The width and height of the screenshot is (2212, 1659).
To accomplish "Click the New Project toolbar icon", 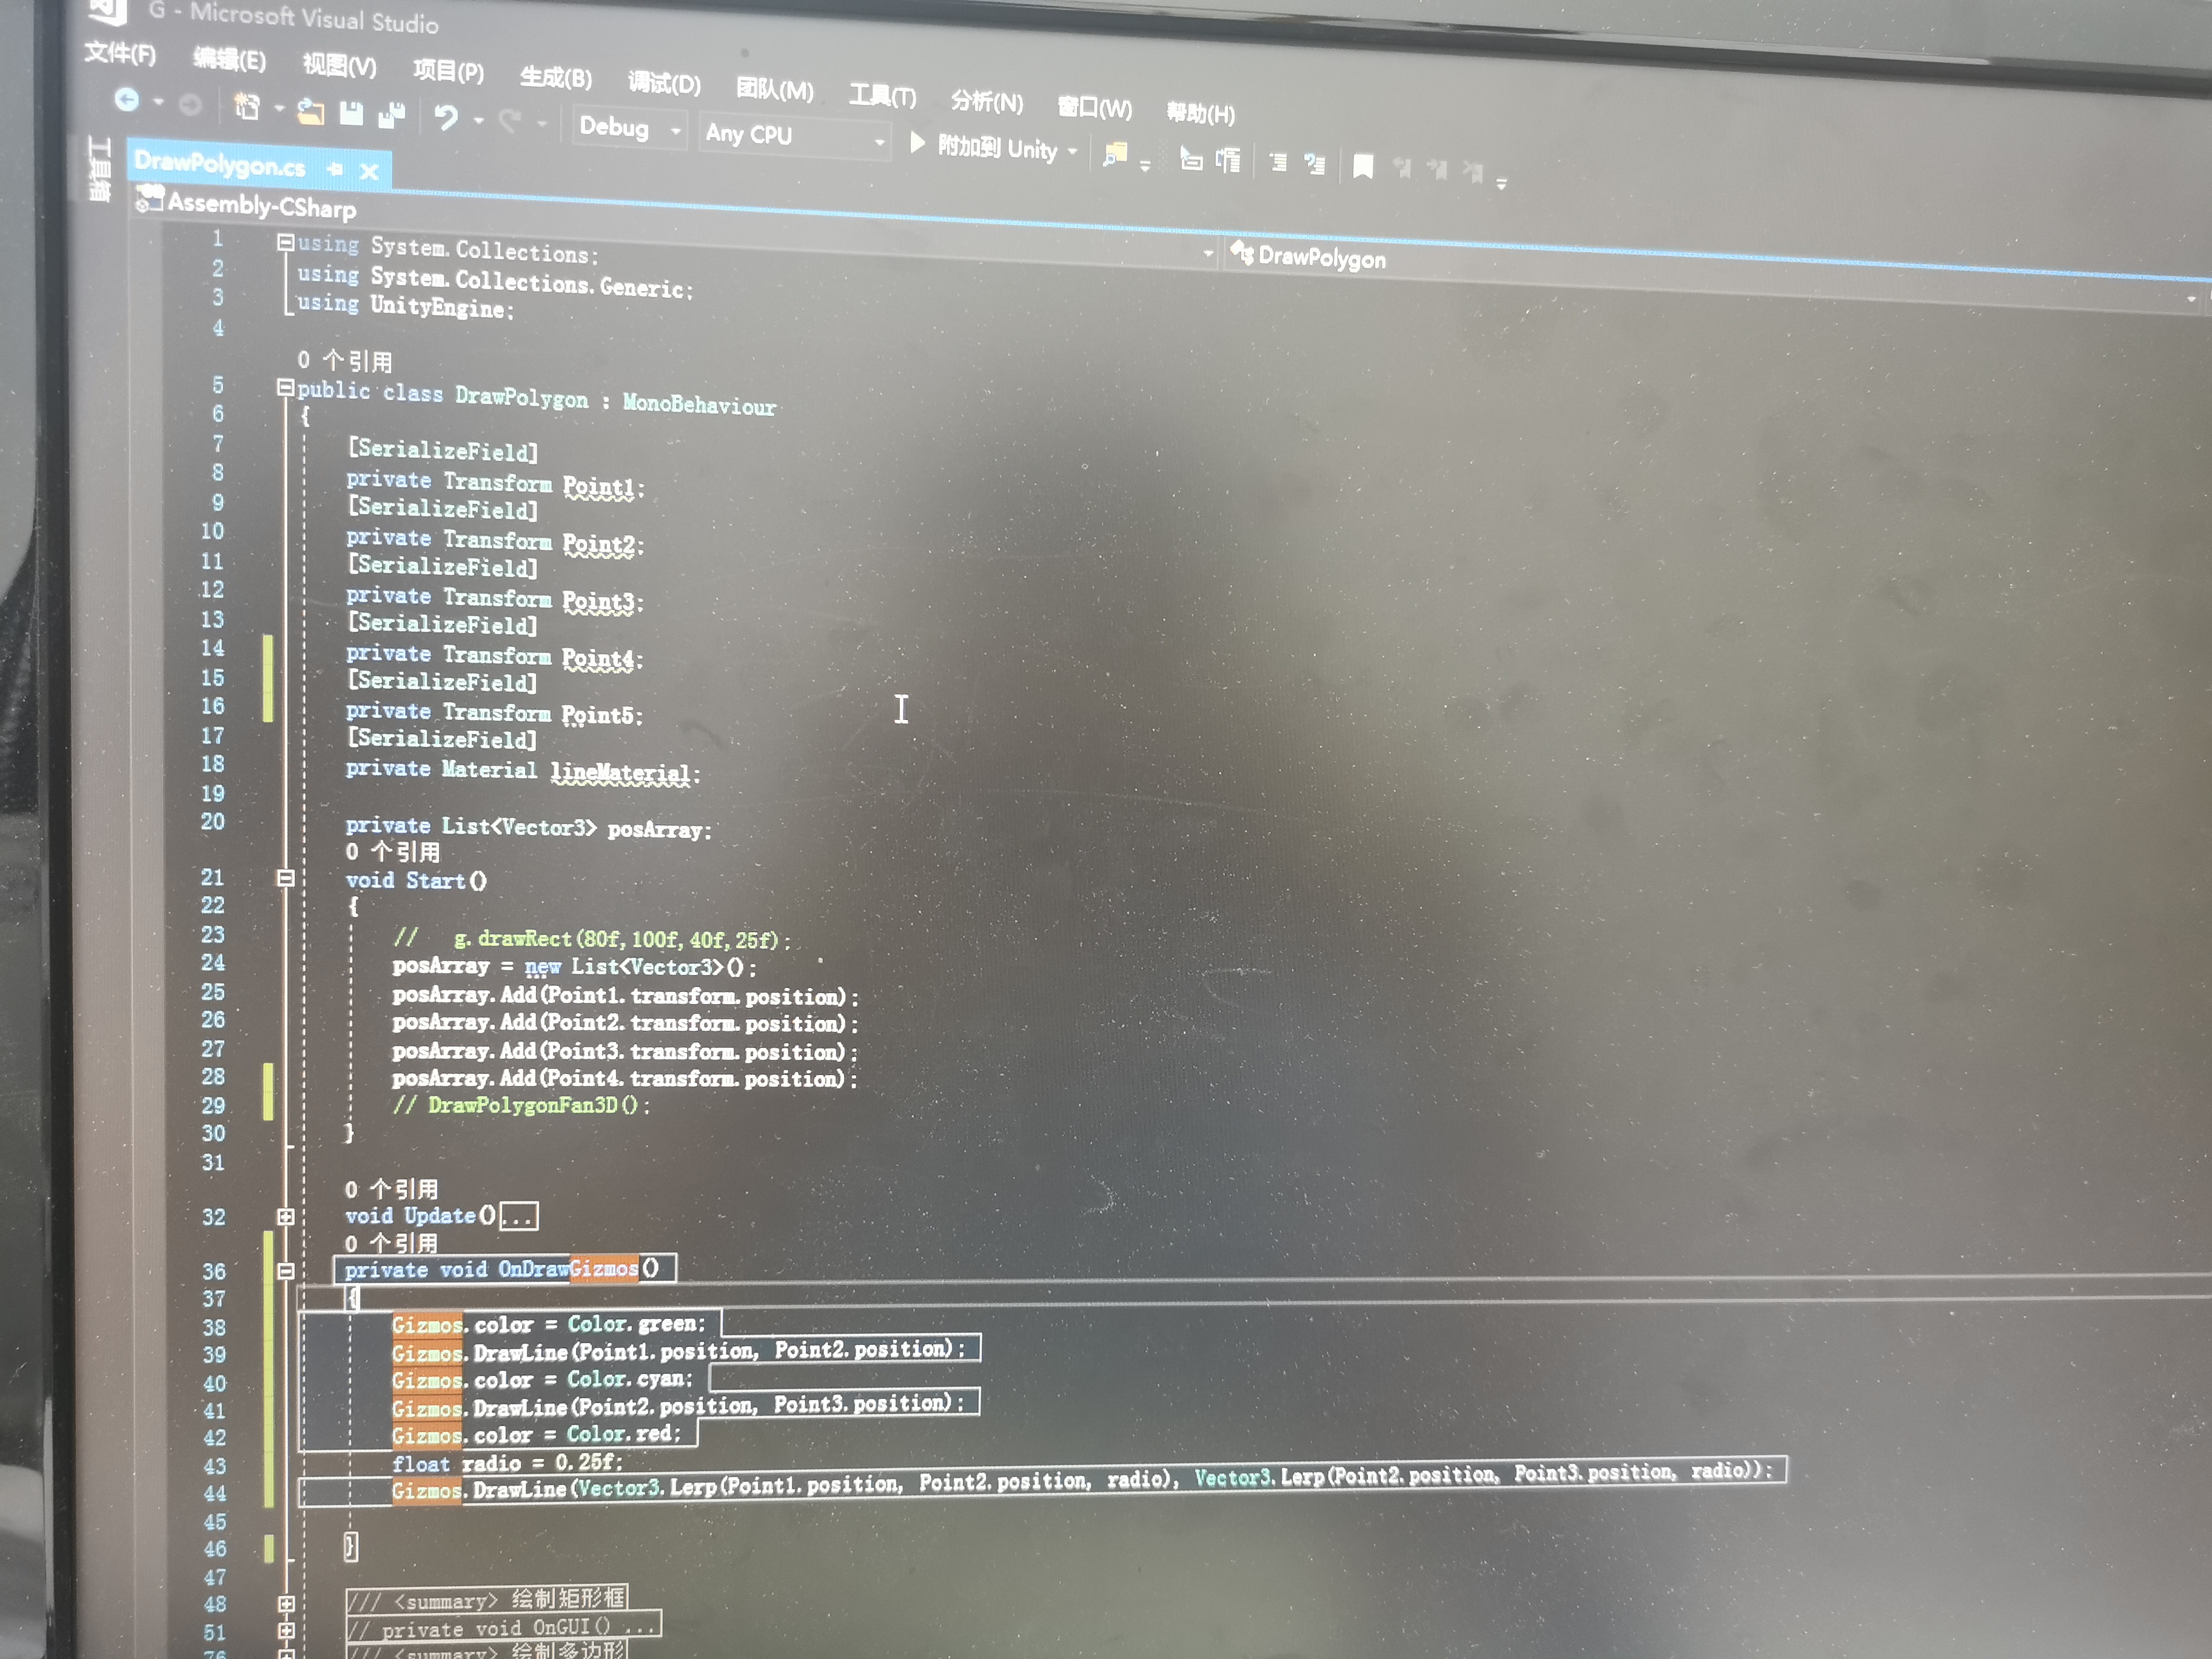I will (246, 106).
